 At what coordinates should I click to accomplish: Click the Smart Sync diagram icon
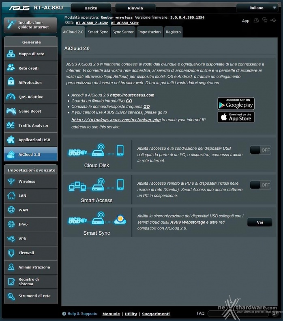[97, 218]
